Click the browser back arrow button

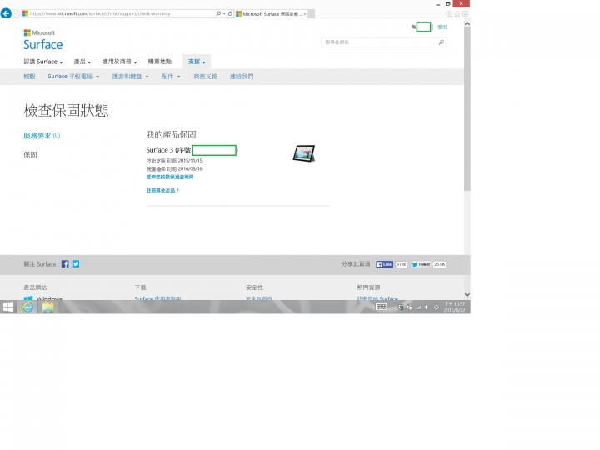click(x=6, y=13)
